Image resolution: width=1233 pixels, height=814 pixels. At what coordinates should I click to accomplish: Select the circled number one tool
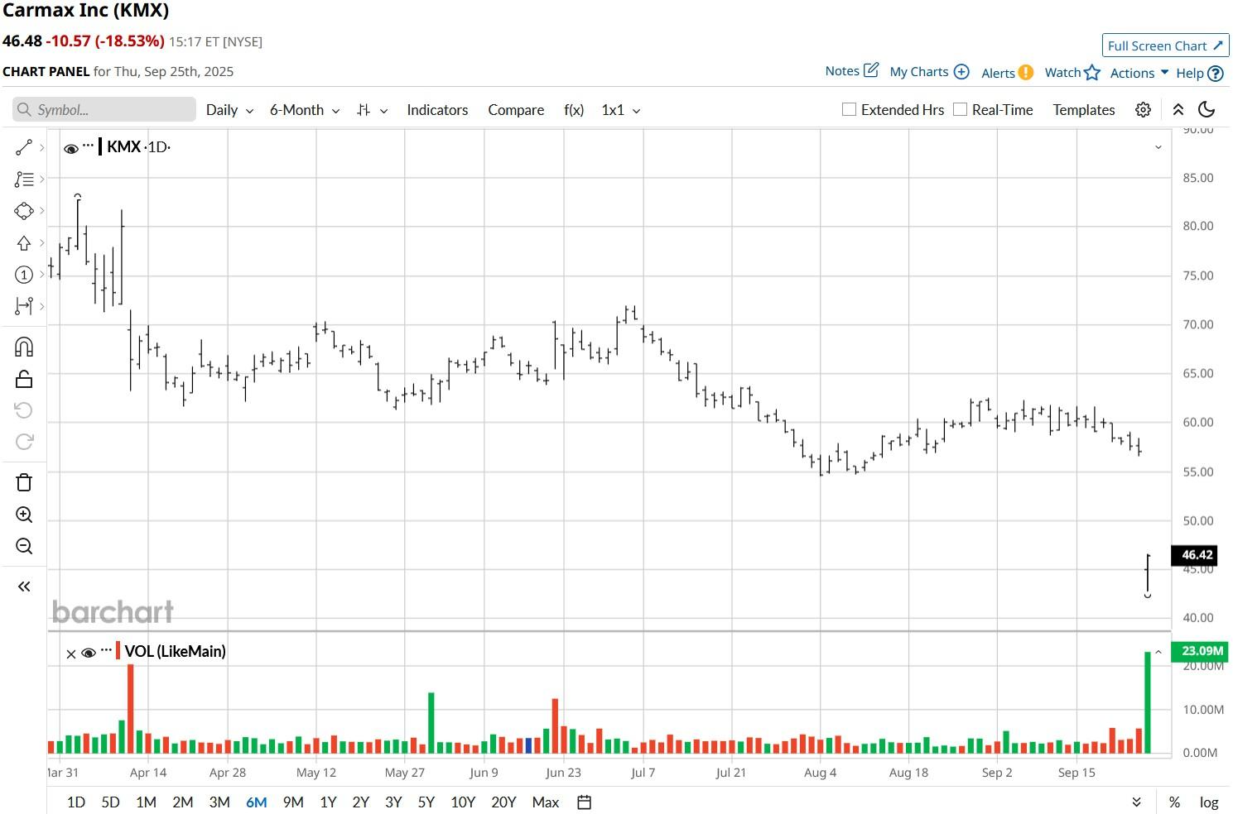(23, 275)
